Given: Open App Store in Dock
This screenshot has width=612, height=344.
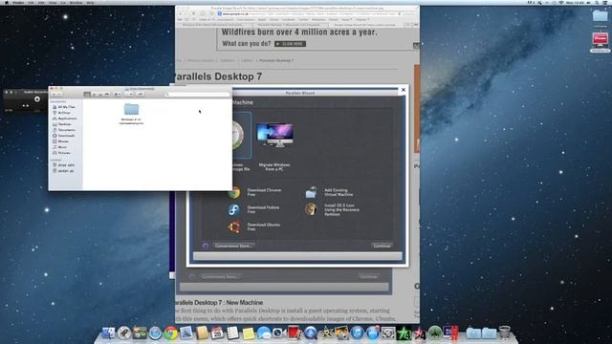Looking at the screenshot, I should point(373,333).
